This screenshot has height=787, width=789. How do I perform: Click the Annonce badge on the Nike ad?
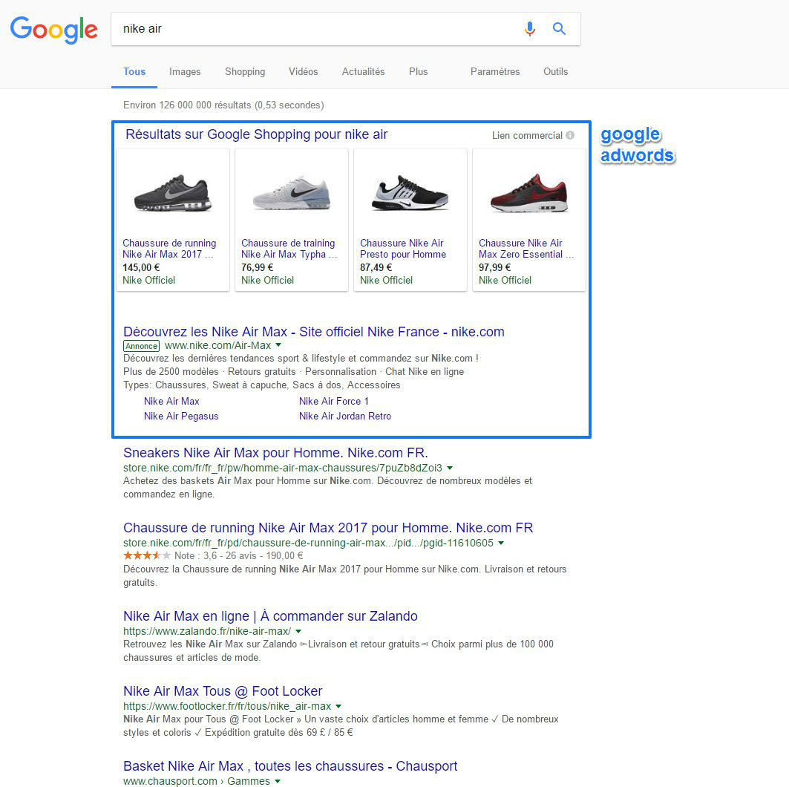141,346
